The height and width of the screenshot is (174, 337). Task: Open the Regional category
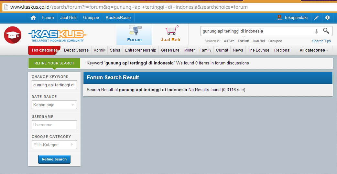(x=282, y=50)
